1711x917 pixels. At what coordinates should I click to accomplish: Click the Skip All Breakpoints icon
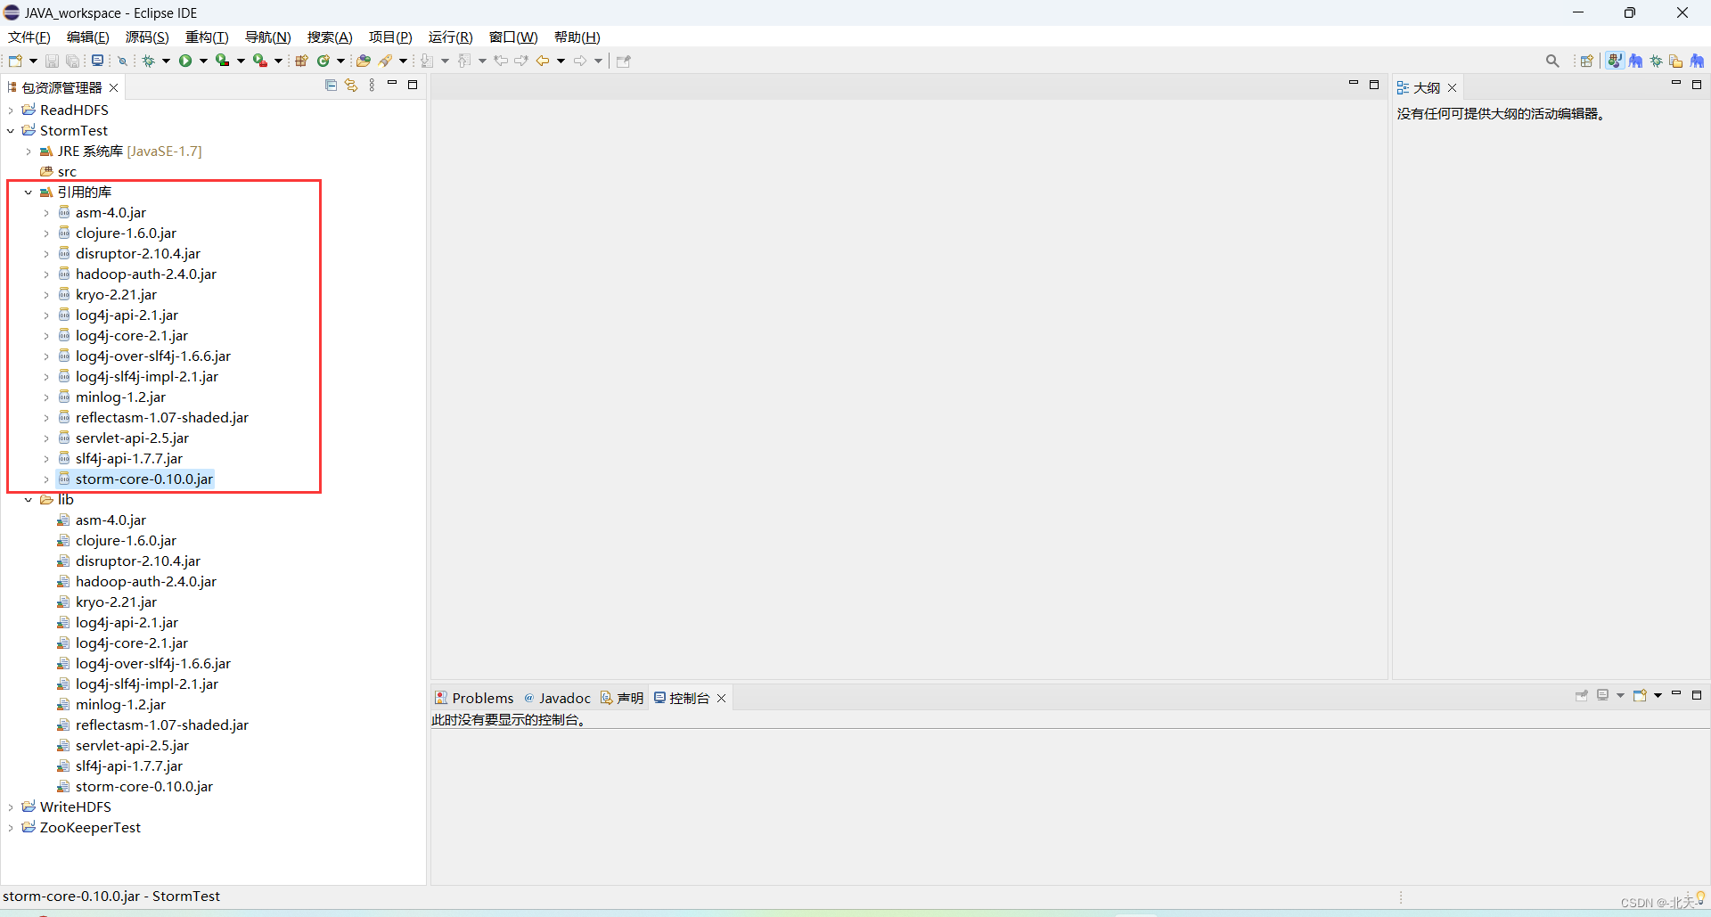(x=123, y=61)
